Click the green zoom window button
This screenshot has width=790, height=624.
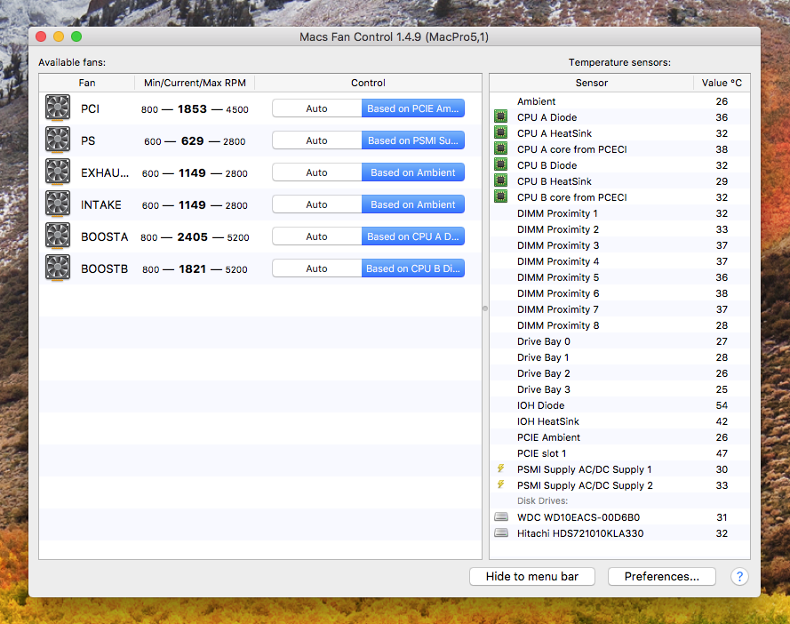pyautogui.click(x=76, y=36)
